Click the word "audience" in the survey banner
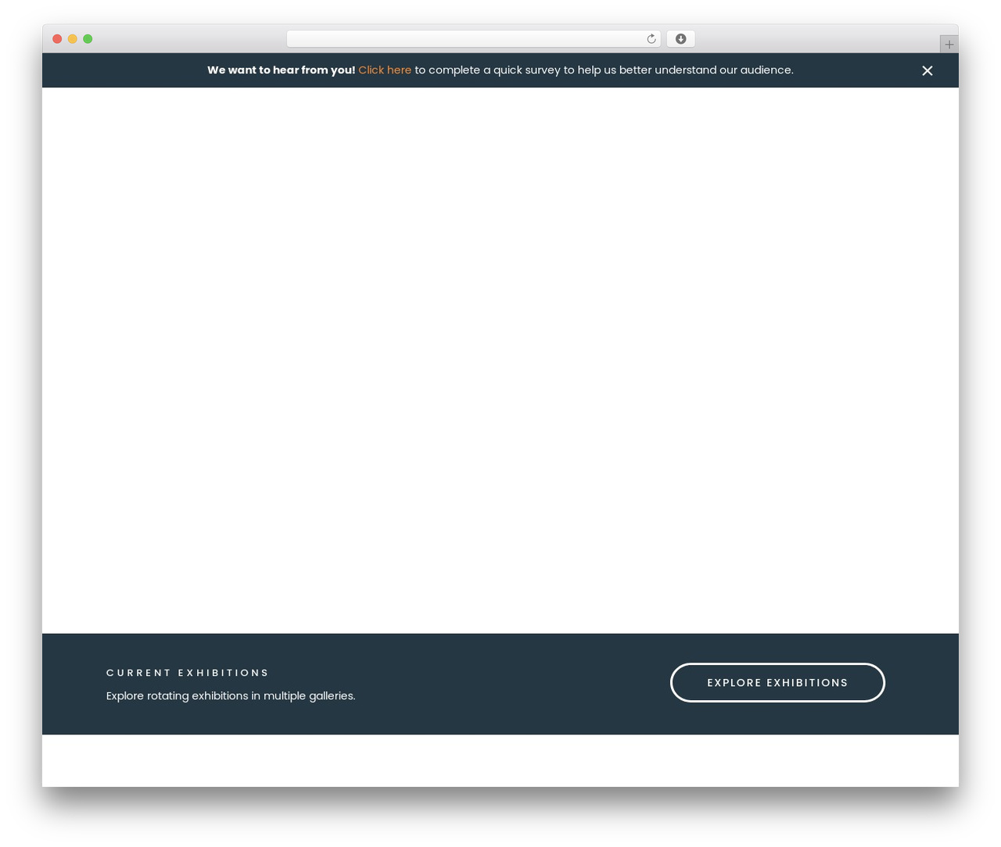 766,70
